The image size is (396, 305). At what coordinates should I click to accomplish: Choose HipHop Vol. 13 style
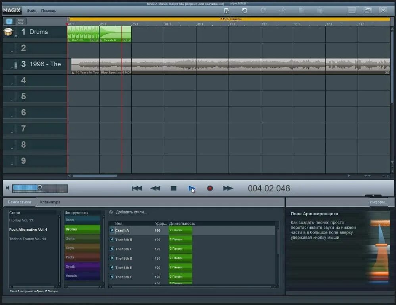point(21,220)
